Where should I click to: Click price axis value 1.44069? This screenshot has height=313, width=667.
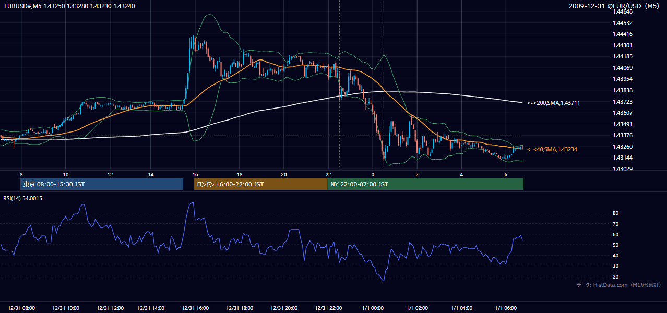pos(623,68)
